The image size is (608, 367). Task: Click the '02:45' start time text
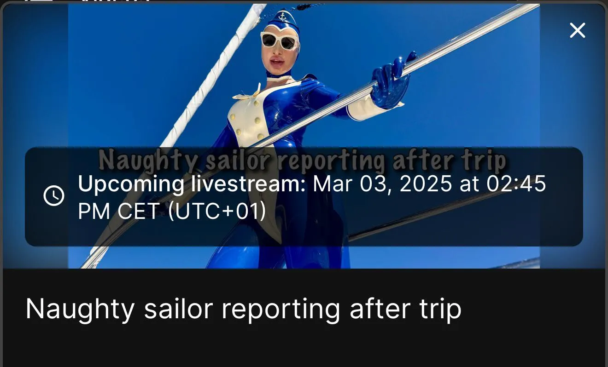(516, 184)
